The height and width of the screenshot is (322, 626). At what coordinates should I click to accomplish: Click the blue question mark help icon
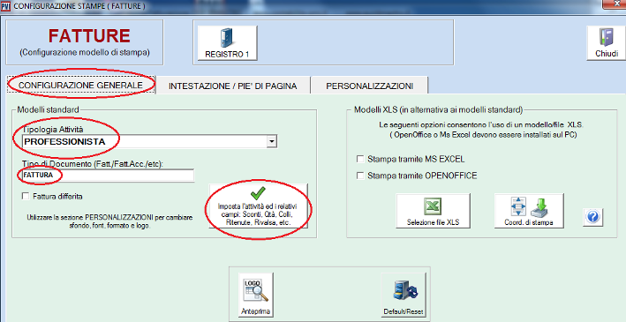click(592, 217)
